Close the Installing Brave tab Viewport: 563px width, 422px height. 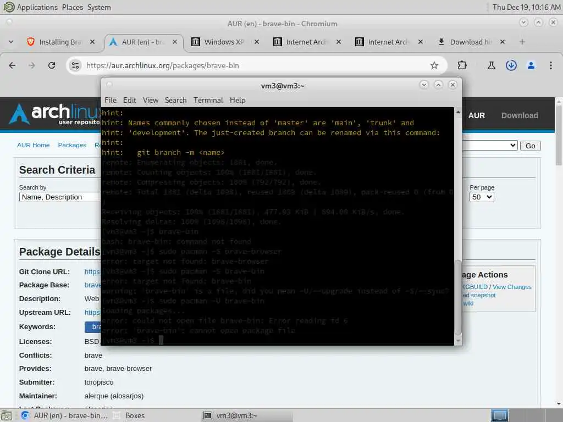coord(92,42)
